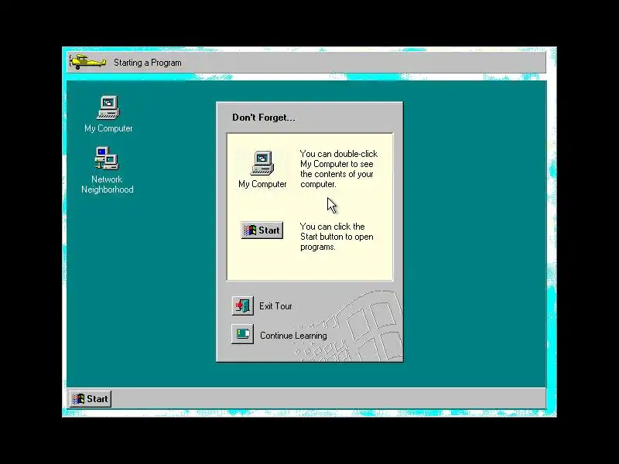Click the "Don't Forget..." heading

264,118
